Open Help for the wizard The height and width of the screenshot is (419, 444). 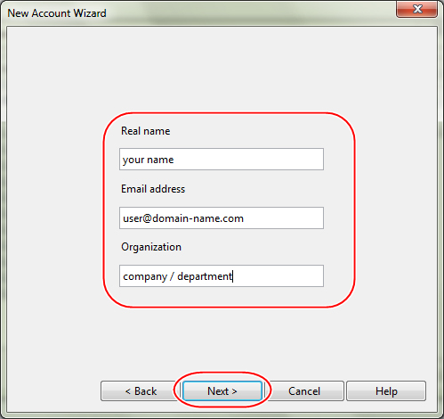(386, 391)
